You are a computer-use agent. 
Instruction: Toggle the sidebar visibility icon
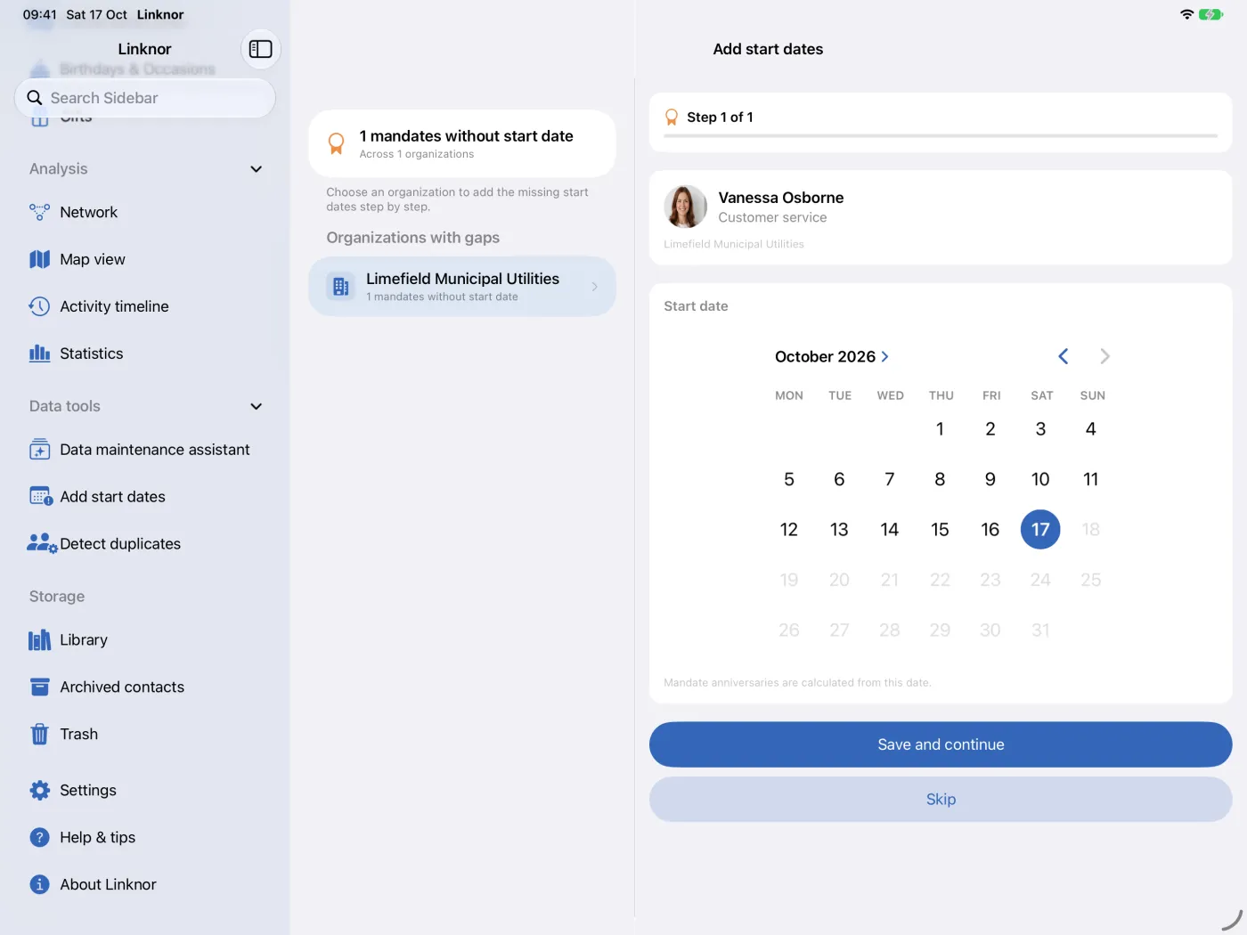point(260,49)
